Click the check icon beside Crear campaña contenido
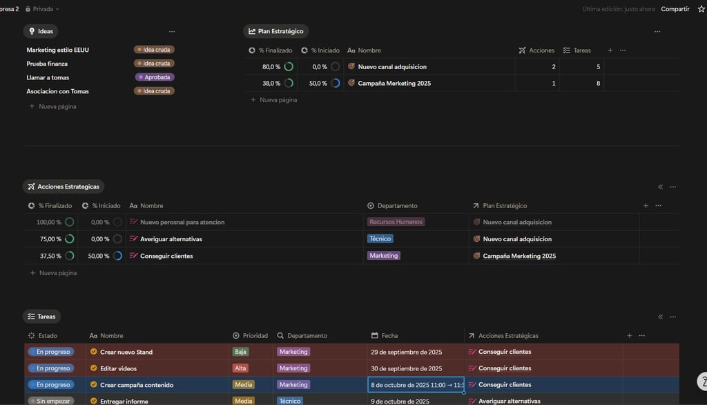707x405 pixels. click(x=94, y=385)
